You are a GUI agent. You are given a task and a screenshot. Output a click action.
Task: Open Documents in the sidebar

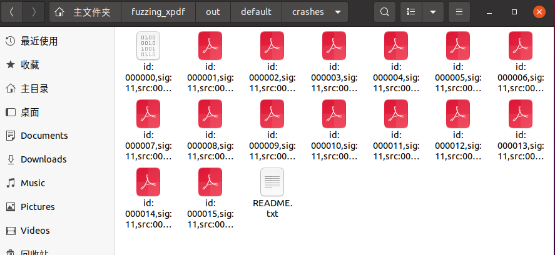(58, 136)
